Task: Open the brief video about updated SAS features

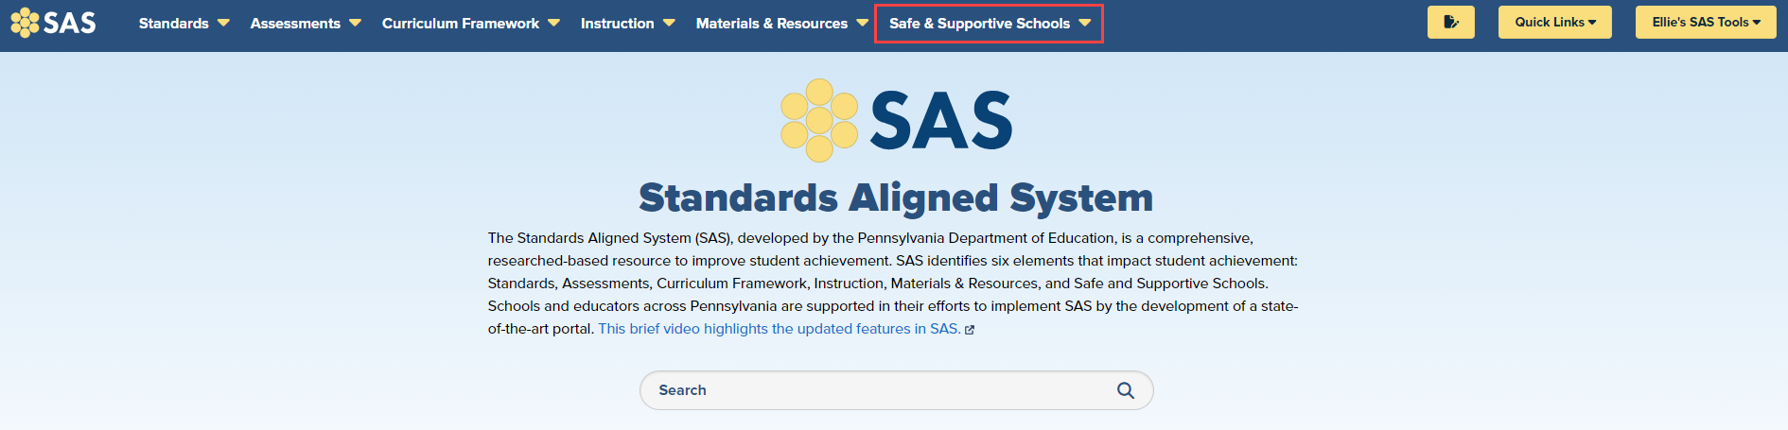Action: click(x=779, y=329)
